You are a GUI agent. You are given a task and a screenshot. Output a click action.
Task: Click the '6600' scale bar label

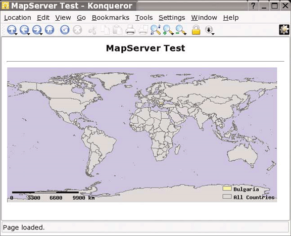56,198
